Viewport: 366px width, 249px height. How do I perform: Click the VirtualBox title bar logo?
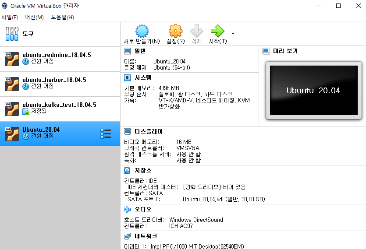pyautogui.click(x=4, y=6)
